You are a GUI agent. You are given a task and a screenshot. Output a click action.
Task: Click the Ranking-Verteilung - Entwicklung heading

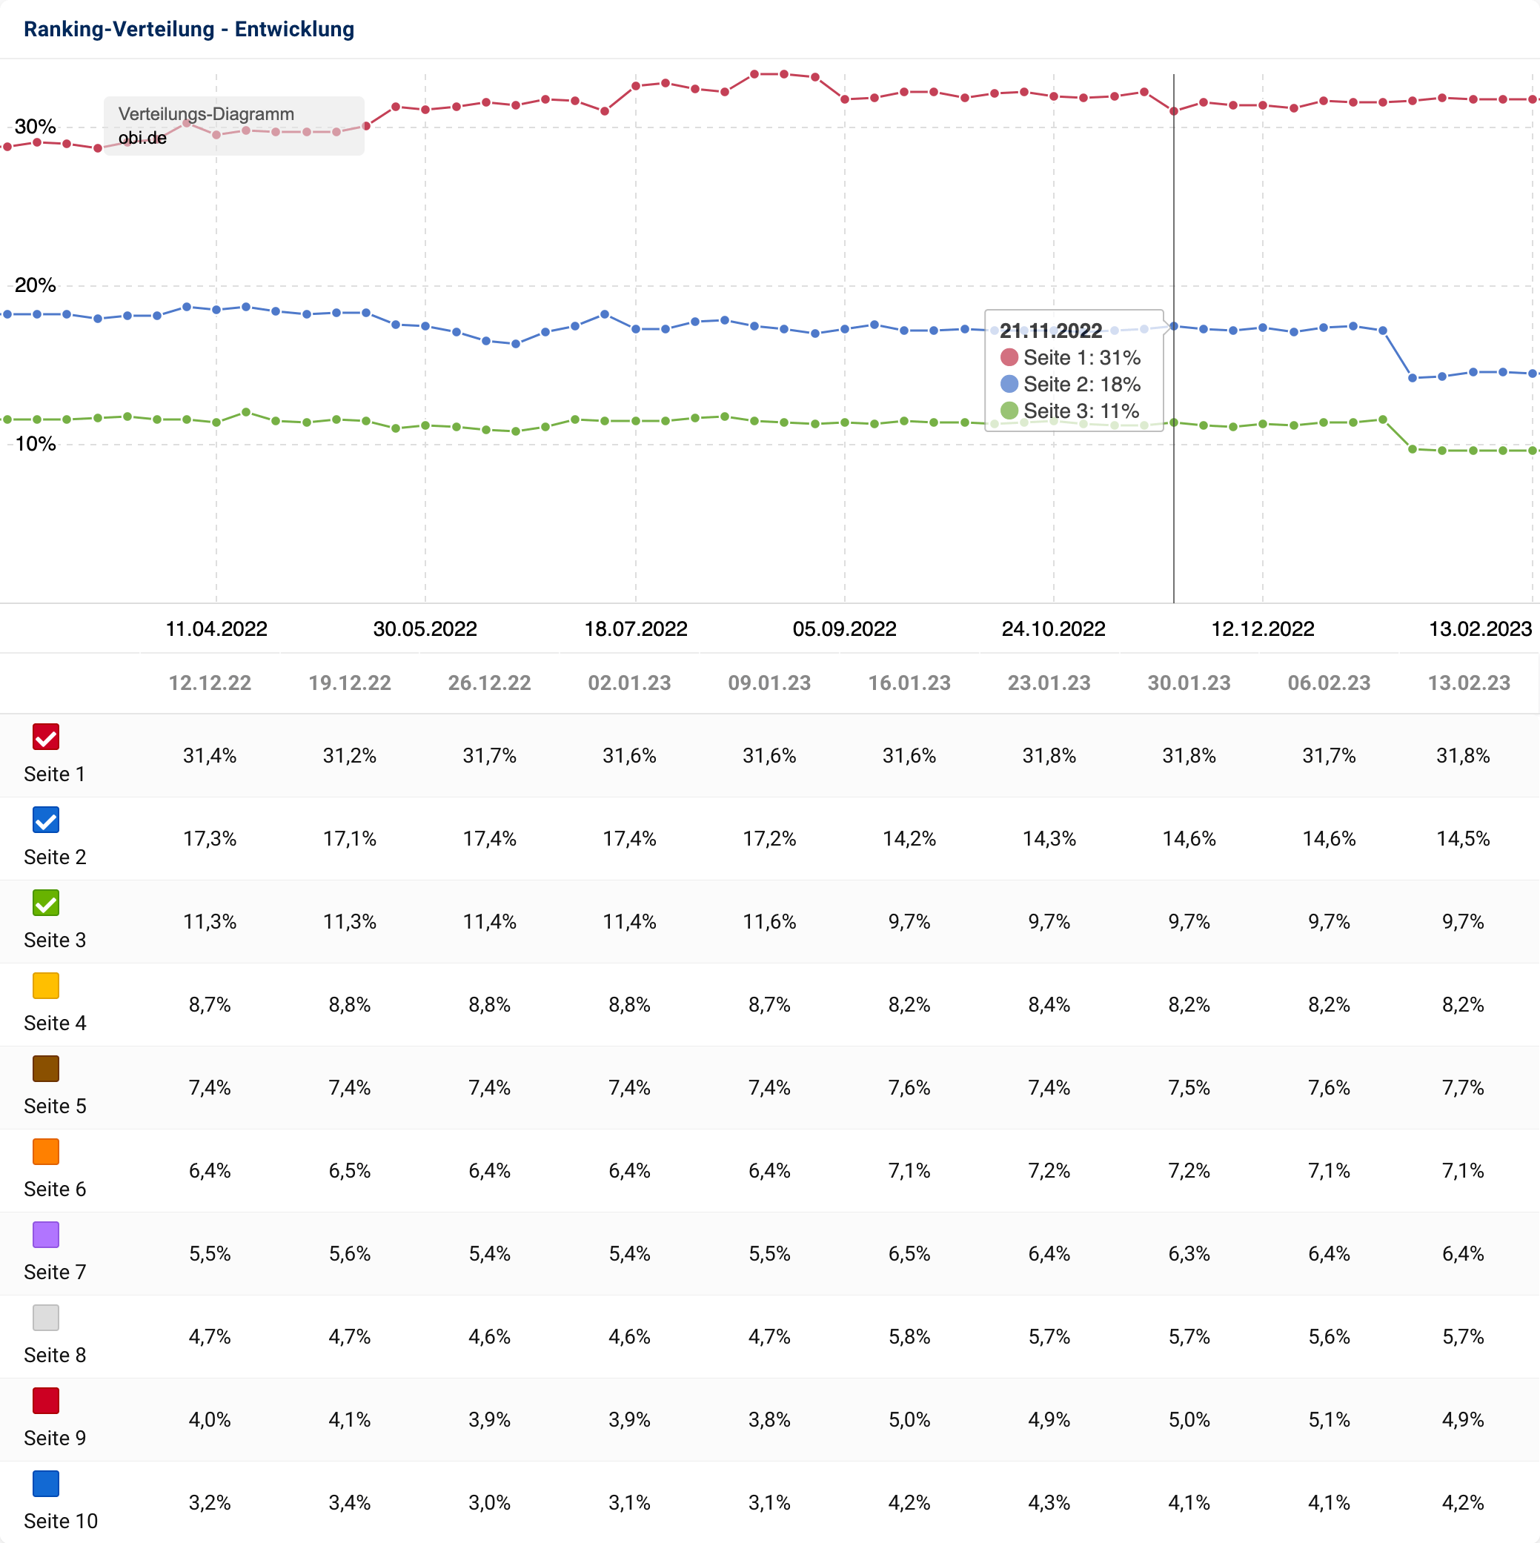[188, 30]
